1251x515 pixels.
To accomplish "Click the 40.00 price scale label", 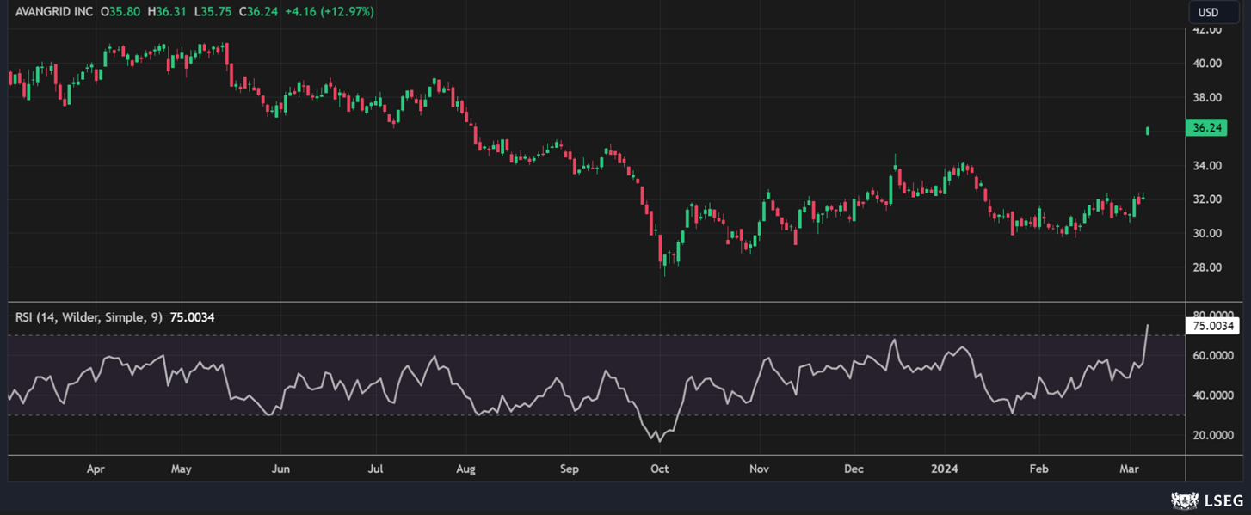I will 1206,64.
